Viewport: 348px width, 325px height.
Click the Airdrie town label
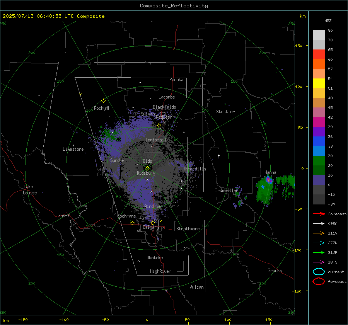pos(152,206)
